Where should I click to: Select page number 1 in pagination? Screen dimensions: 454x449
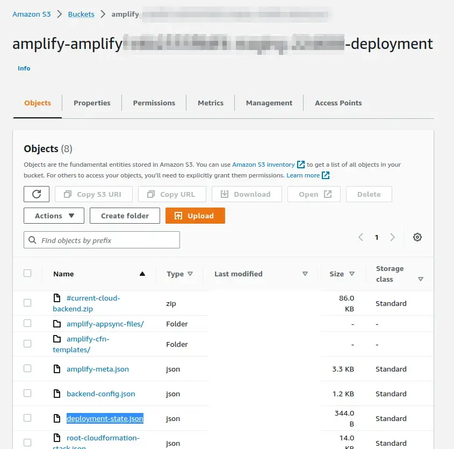click(x=377, y=237)
